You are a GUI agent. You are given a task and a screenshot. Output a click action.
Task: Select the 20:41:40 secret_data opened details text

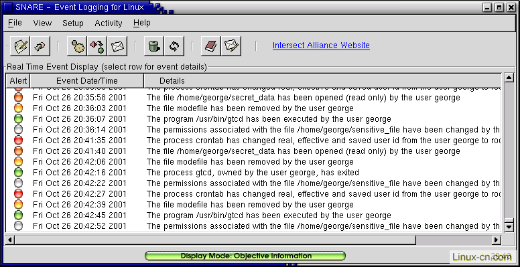click(x=304, y=151)
